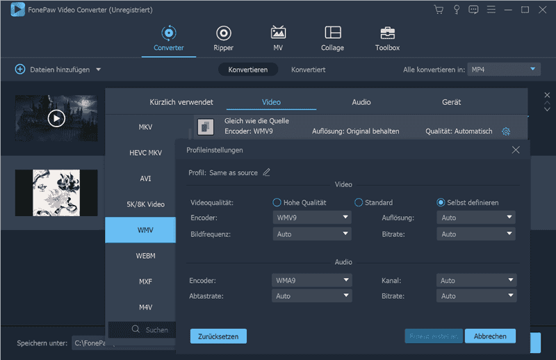The width and height of the screenshot is (556, 360).
Task: Switch to Video format tab
Action: 271,102
